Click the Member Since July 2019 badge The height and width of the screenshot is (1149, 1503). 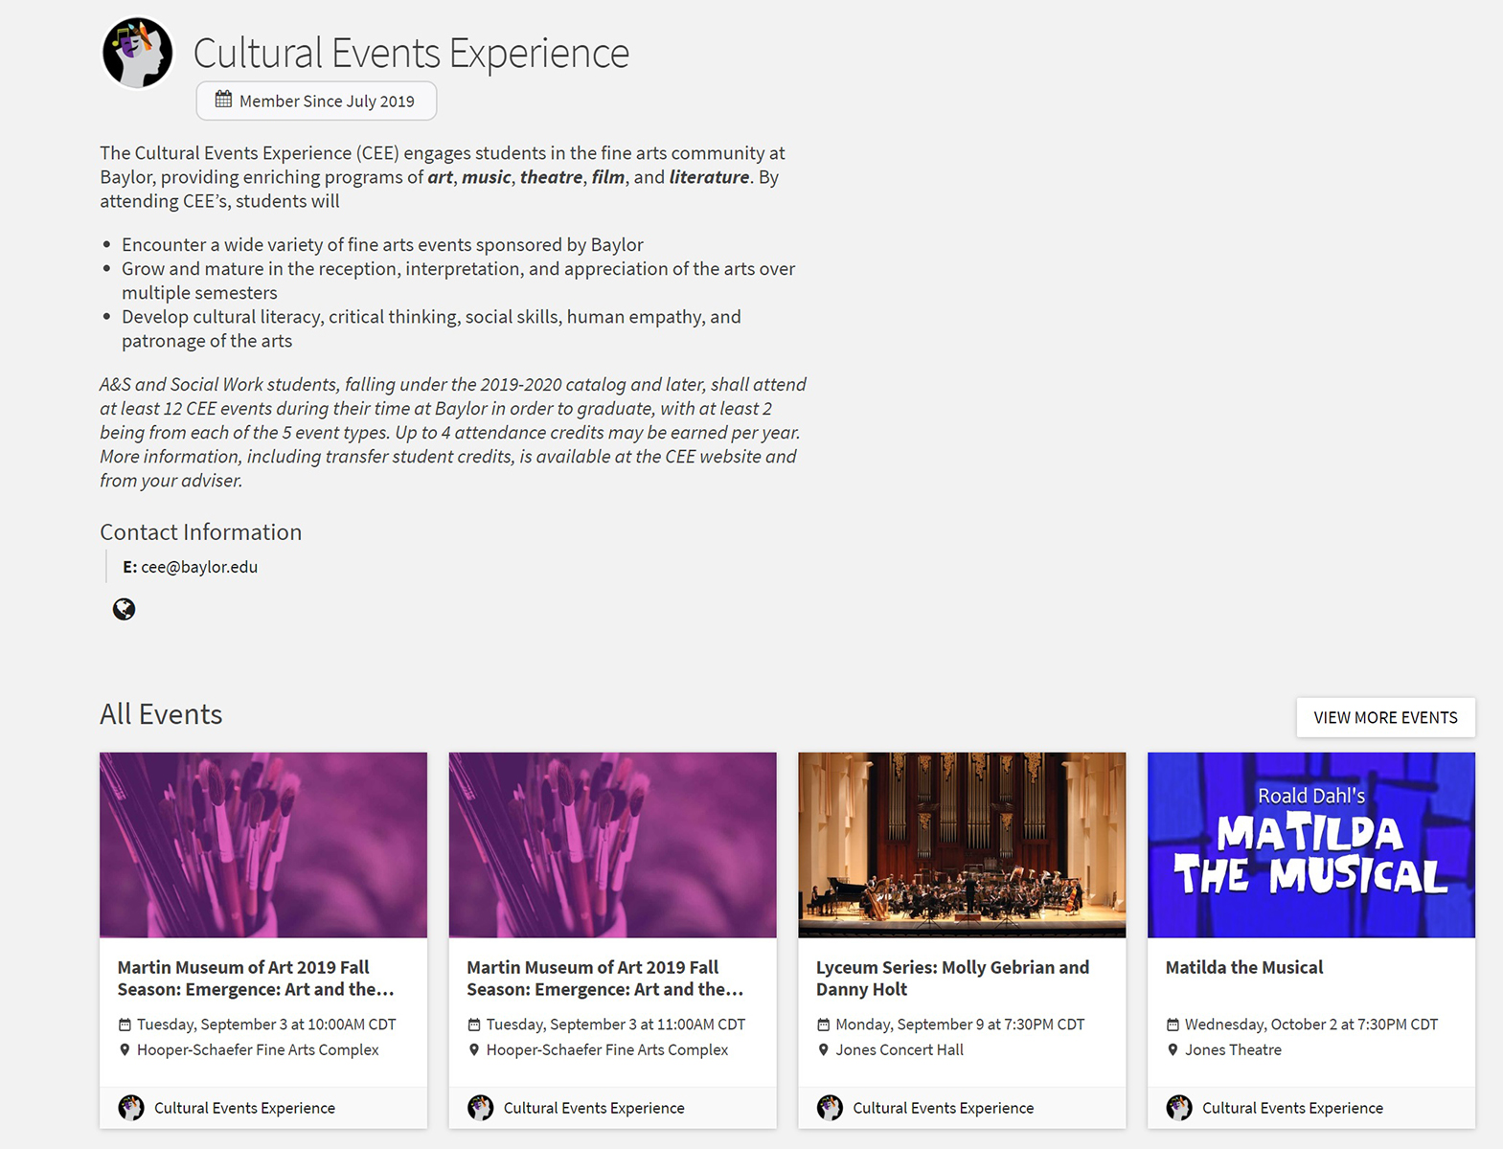(x=316, y=101)
